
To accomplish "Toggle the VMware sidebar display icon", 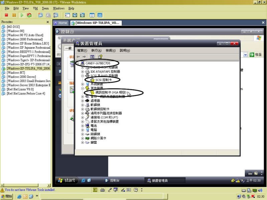I will [x=67, y=15].
